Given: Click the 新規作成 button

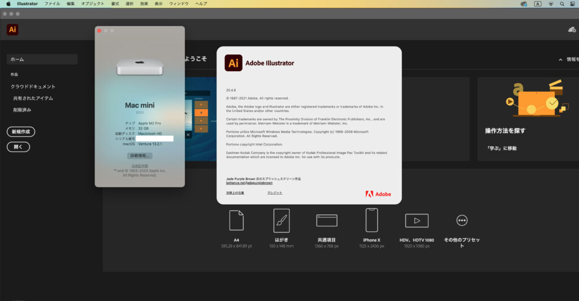Looking at the screenshot, I should (x=21, y=131).
